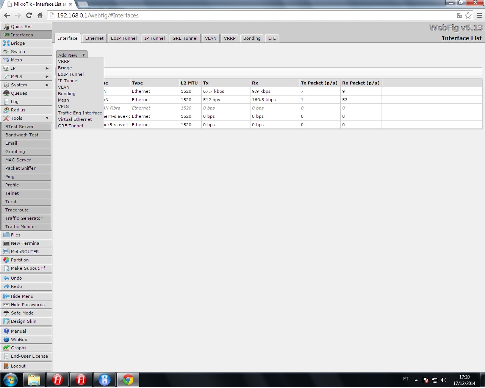
Task: Click the Mesh icon in sidebar
Action: pos(6,60)
